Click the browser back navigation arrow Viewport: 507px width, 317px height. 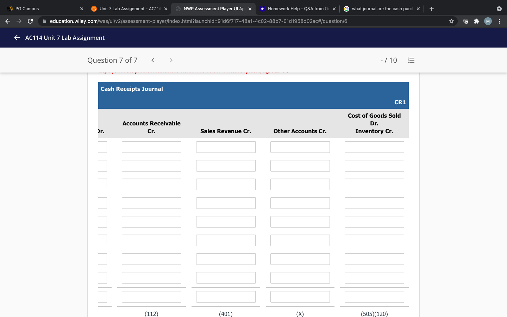tap(8, 21)
